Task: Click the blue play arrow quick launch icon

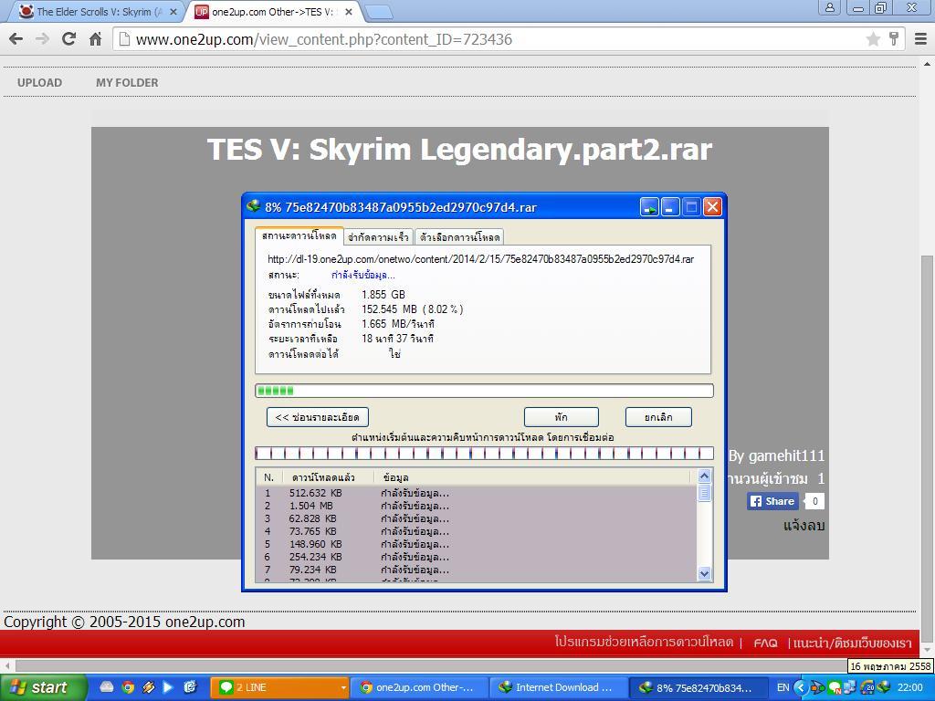Action: pos(169,687)
